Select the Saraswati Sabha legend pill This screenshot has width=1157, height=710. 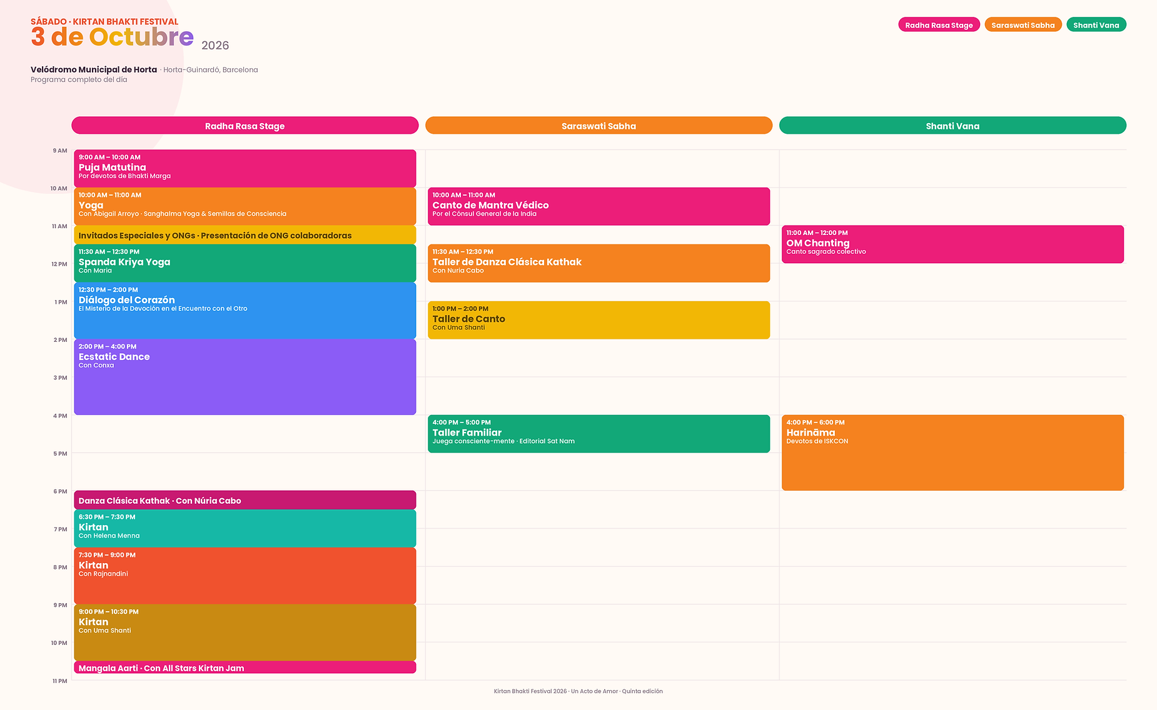(x=1023, y=25)
